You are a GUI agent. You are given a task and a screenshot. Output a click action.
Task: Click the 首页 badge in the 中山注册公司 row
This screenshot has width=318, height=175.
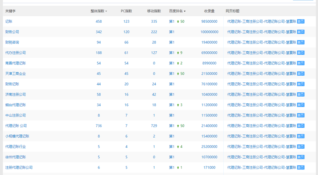pyautogui.click(x=300, y=115)
